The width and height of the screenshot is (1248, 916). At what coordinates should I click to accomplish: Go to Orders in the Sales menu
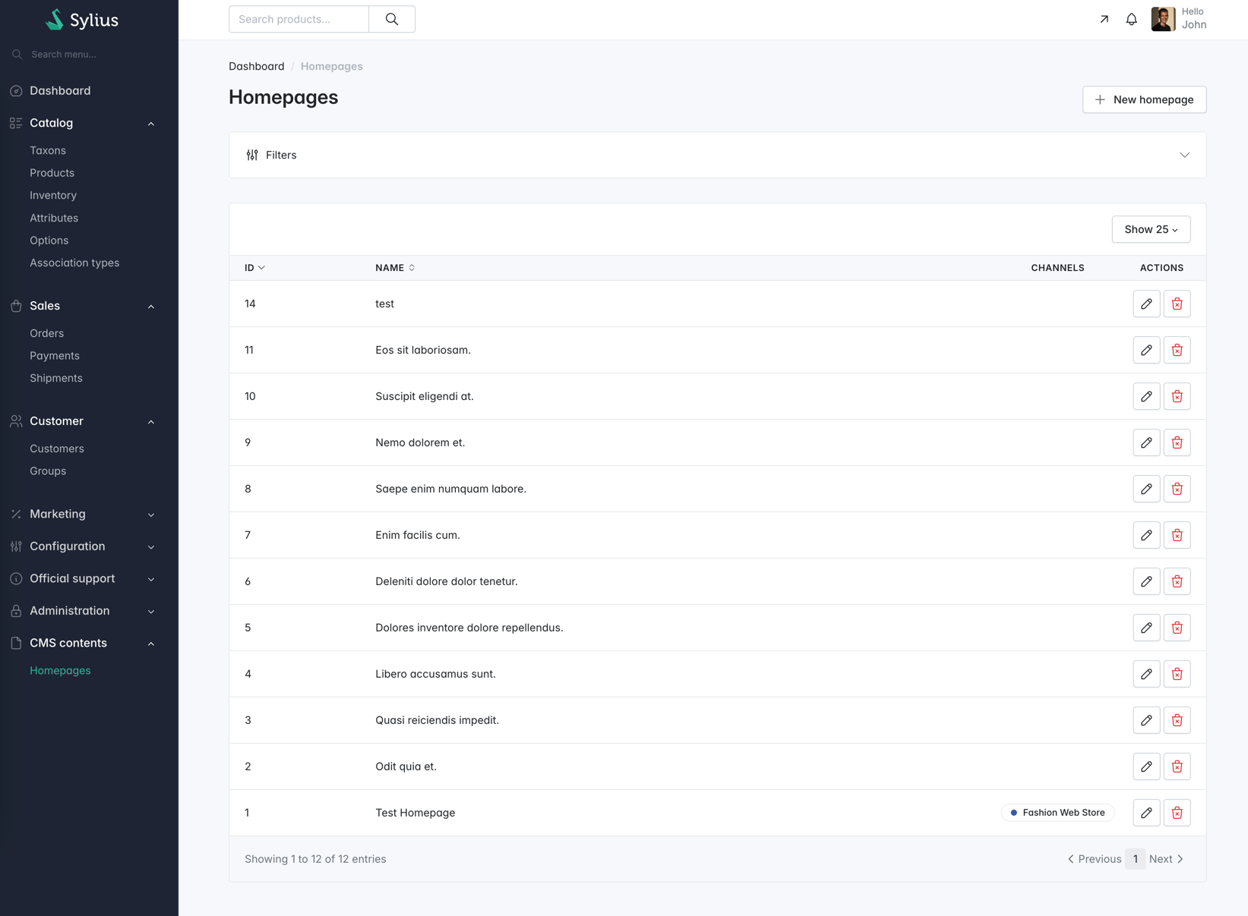pyautogui.click(x=46, y=333)
